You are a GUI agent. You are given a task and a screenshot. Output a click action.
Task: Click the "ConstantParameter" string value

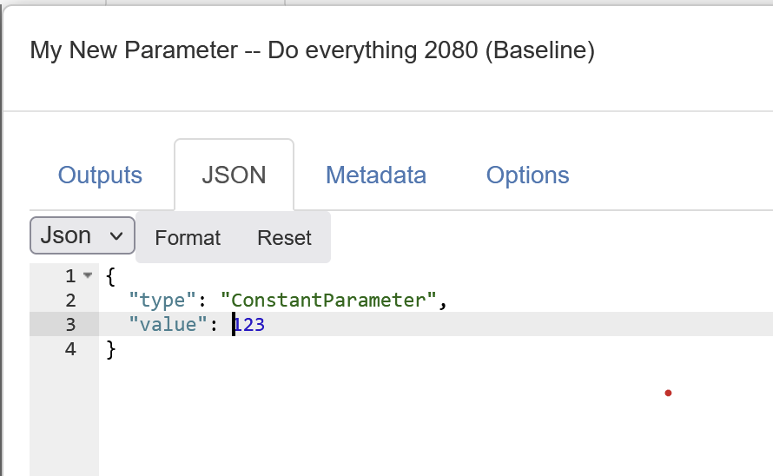point(328,301)
